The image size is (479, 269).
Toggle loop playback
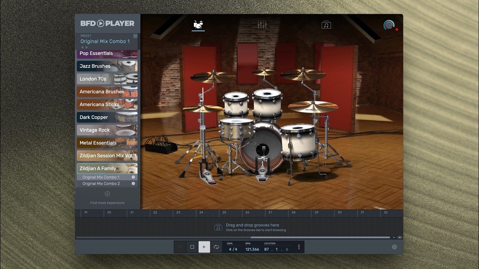click(x=216, y=247)
